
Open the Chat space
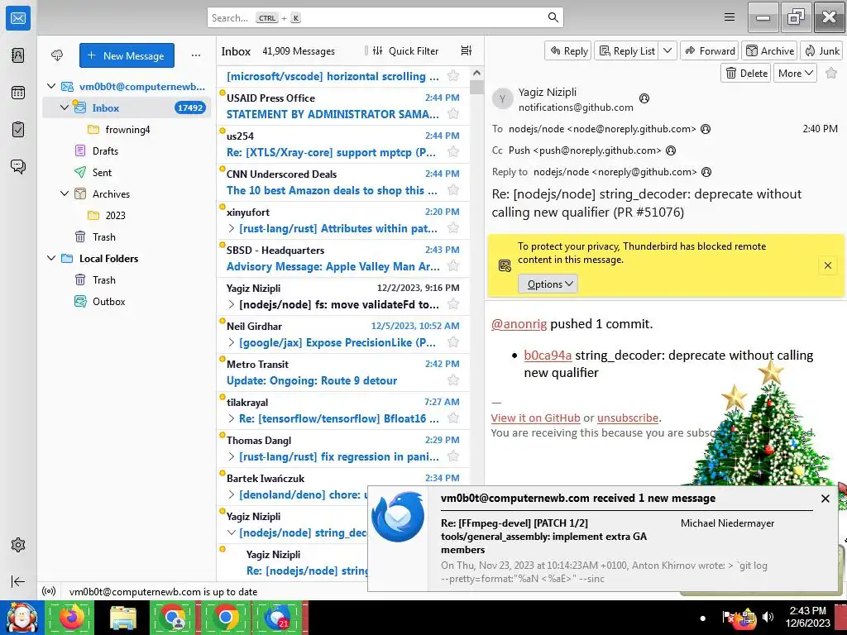coord(18,166)
